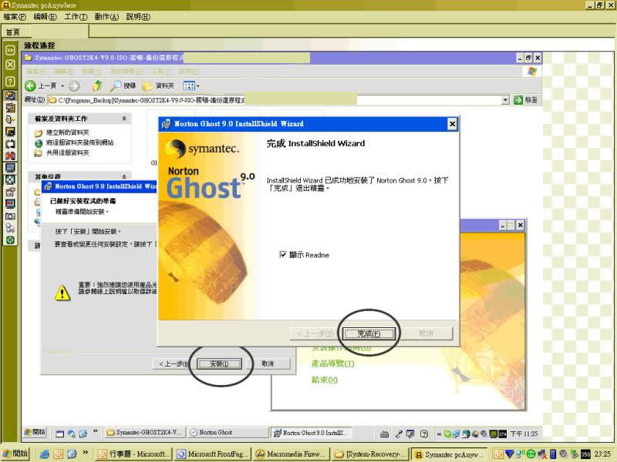617x462 pixels.
Task: Open the Symantec-GHOST2K4 remote taskbar button
Action: click(x=144, y=433)
